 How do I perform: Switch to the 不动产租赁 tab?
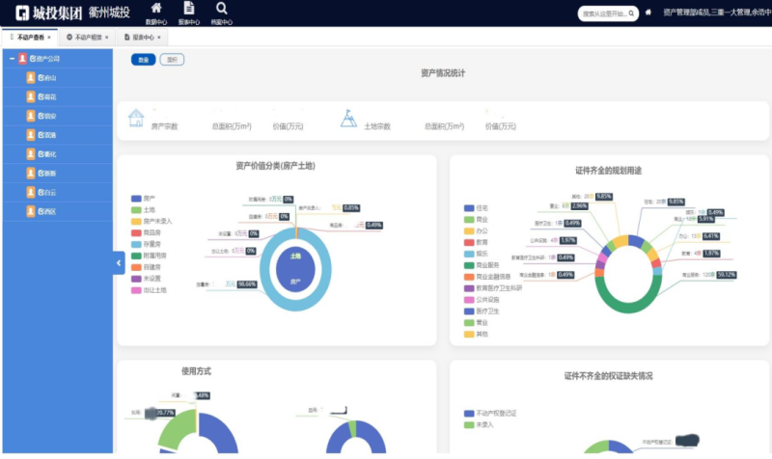[x=90, y=37]
